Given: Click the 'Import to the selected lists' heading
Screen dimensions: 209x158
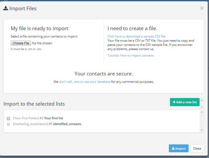Looking at the screenshot, I should (34, 104).
